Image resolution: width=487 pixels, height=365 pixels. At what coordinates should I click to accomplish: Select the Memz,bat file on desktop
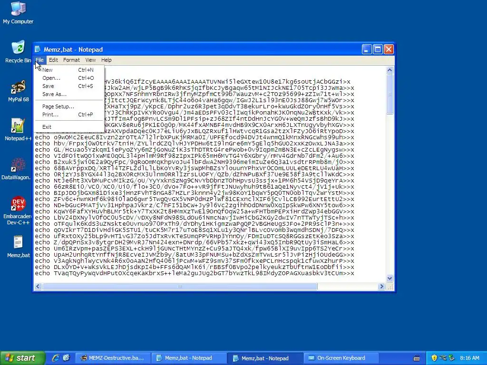point(19,247)
